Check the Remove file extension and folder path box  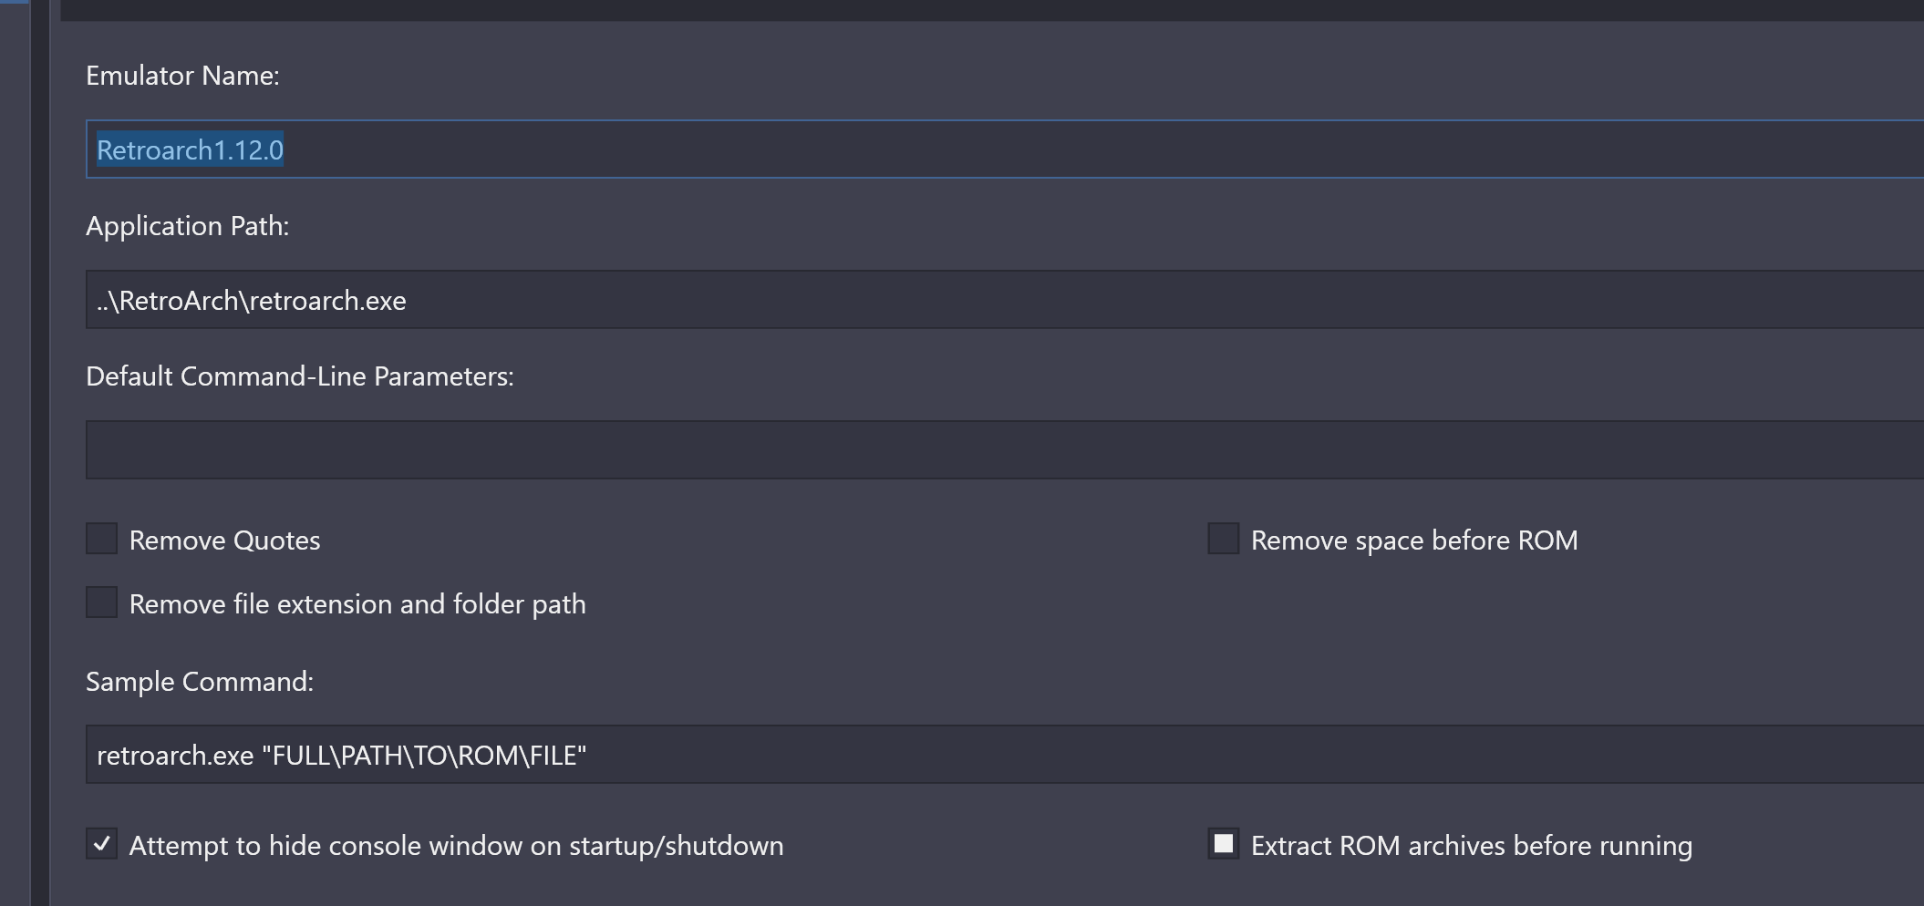(x=101, y=602)
